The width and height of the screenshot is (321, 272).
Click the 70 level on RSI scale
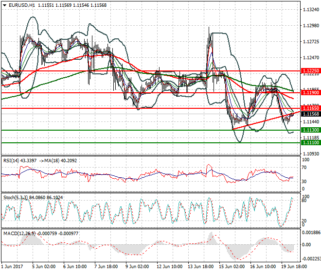[x=305, y=168]
